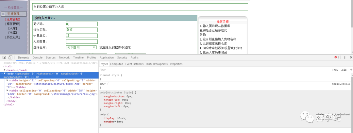Image resolution: width=353 pixels, height=133 pixels.
Task: Open the maple.css:16 source link
Action: tap(341, 84)
